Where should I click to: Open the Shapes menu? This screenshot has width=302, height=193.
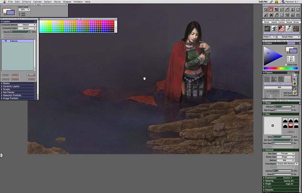[x=67, y=2]
